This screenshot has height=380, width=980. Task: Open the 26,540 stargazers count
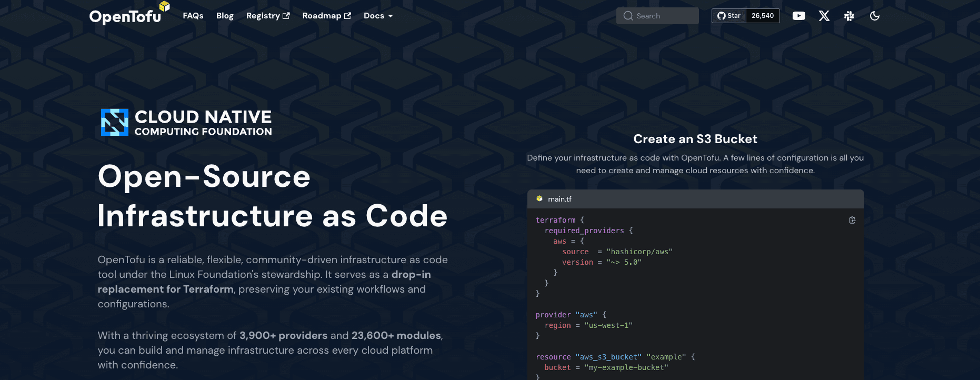click(763, 16)
